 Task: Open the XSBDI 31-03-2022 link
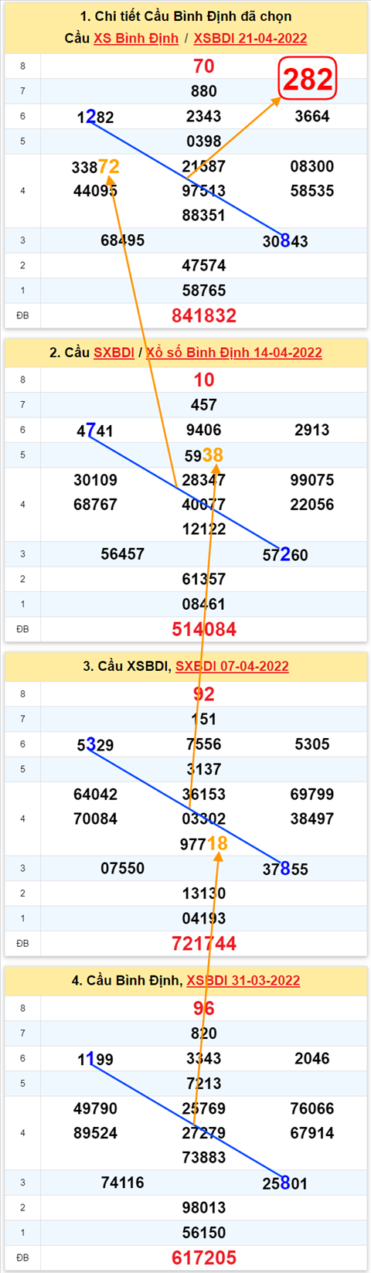point(243,980)
